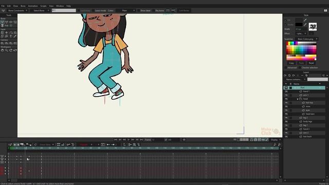Open the File menu
This screenshot has height=185, width=329.
pos(3,6)
